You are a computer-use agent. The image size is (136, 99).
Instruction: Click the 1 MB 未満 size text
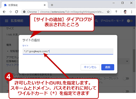[12, 35]
